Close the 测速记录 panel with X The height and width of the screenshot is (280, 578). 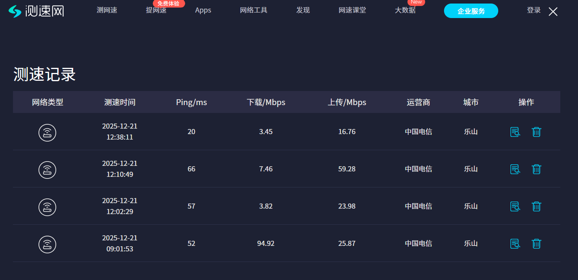(553, 12)
